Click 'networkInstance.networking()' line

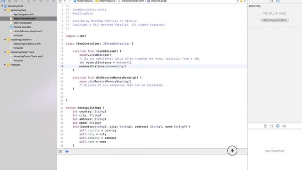tap(103, 66)
